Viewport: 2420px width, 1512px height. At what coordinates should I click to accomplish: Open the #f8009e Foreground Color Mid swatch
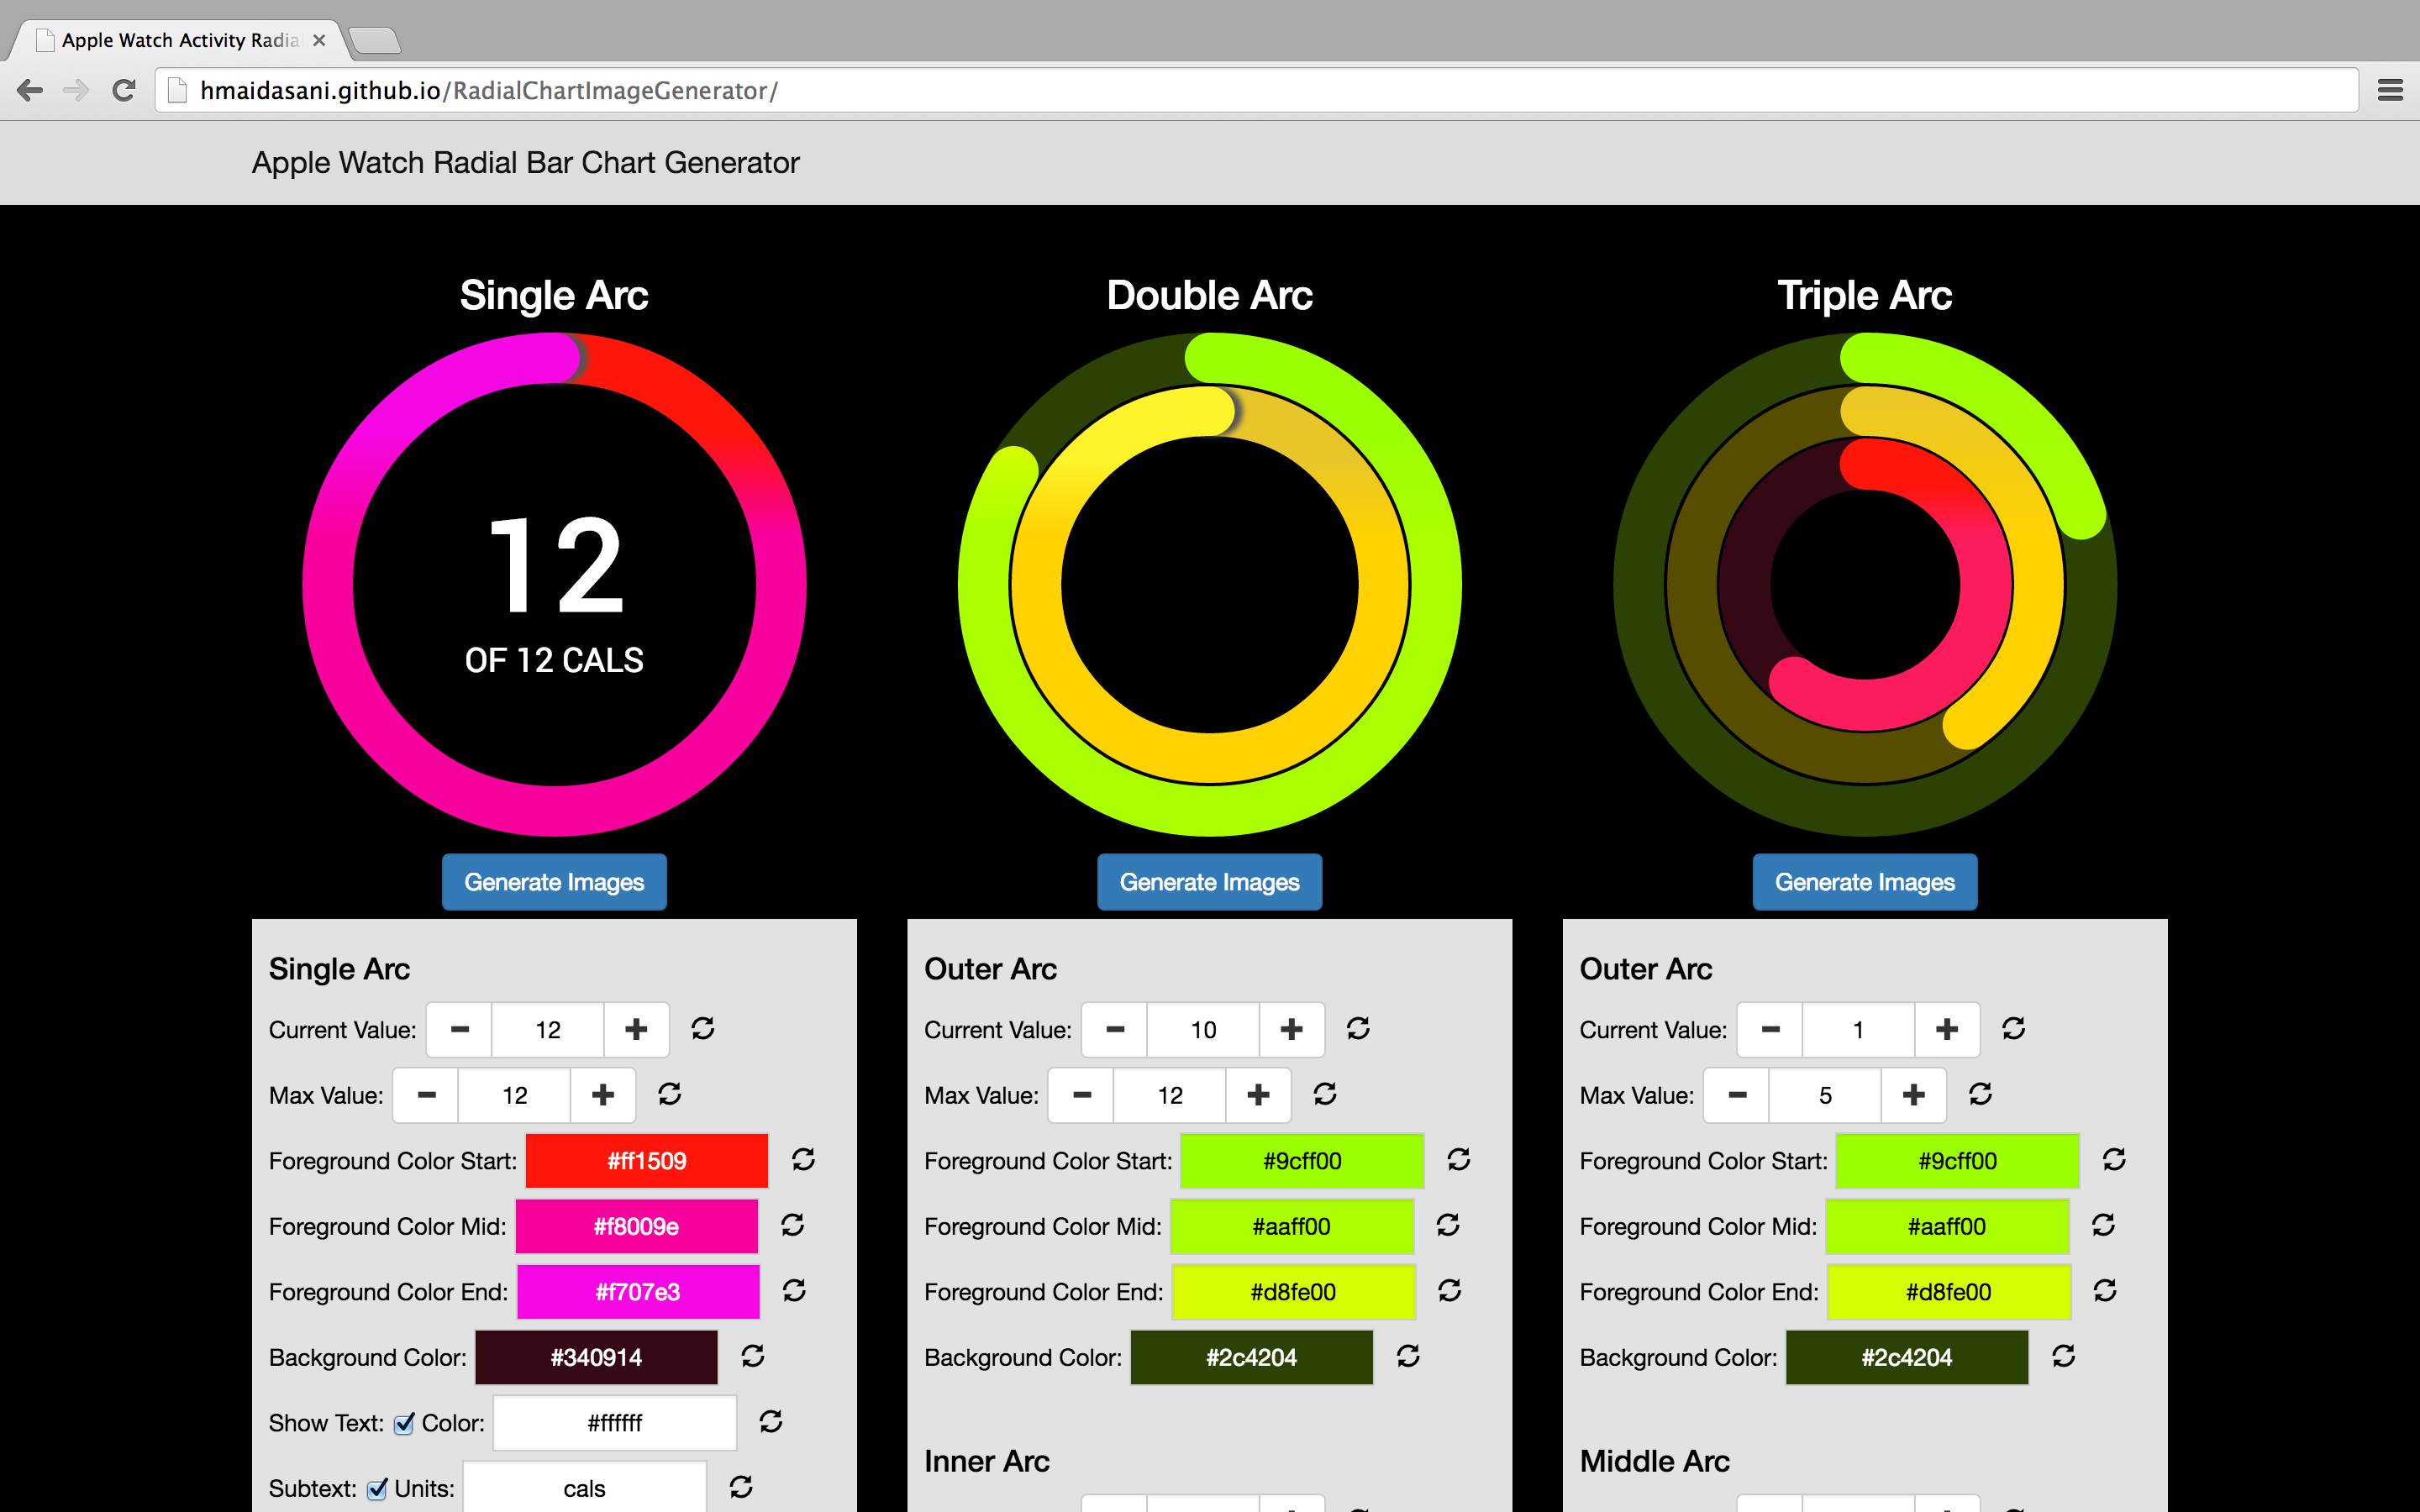tap(636, 1226)
